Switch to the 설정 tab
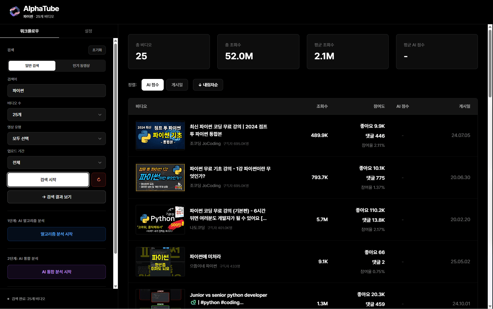Screen dimensions: 493x309 tap(89, 31)
